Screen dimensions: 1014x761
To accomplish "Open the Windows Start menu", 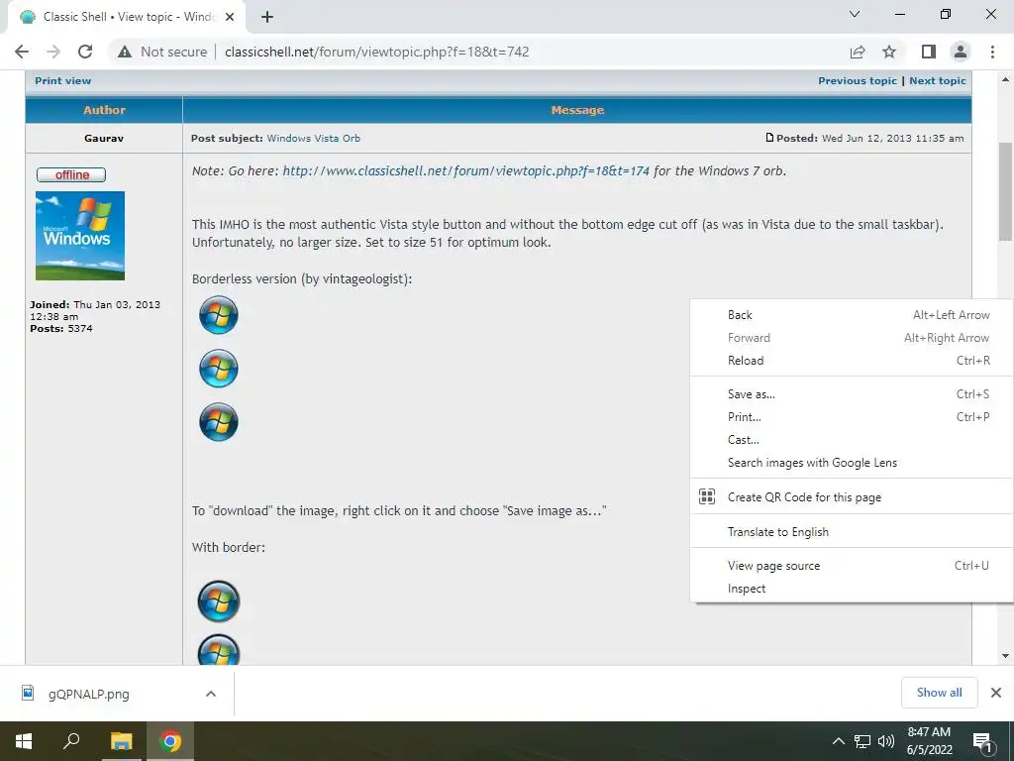I will [x=24, y=741].
